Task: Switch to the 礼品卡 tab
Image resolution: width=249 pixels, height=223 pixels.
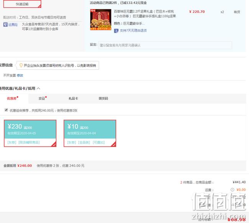Action: (x=74, y=98)
